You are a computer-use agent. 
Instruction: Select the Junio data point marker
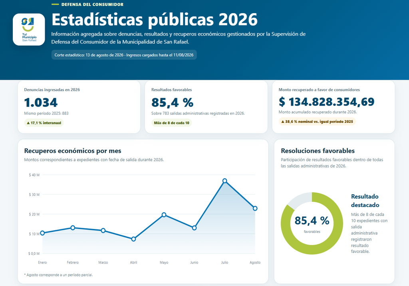coord(195,228)
